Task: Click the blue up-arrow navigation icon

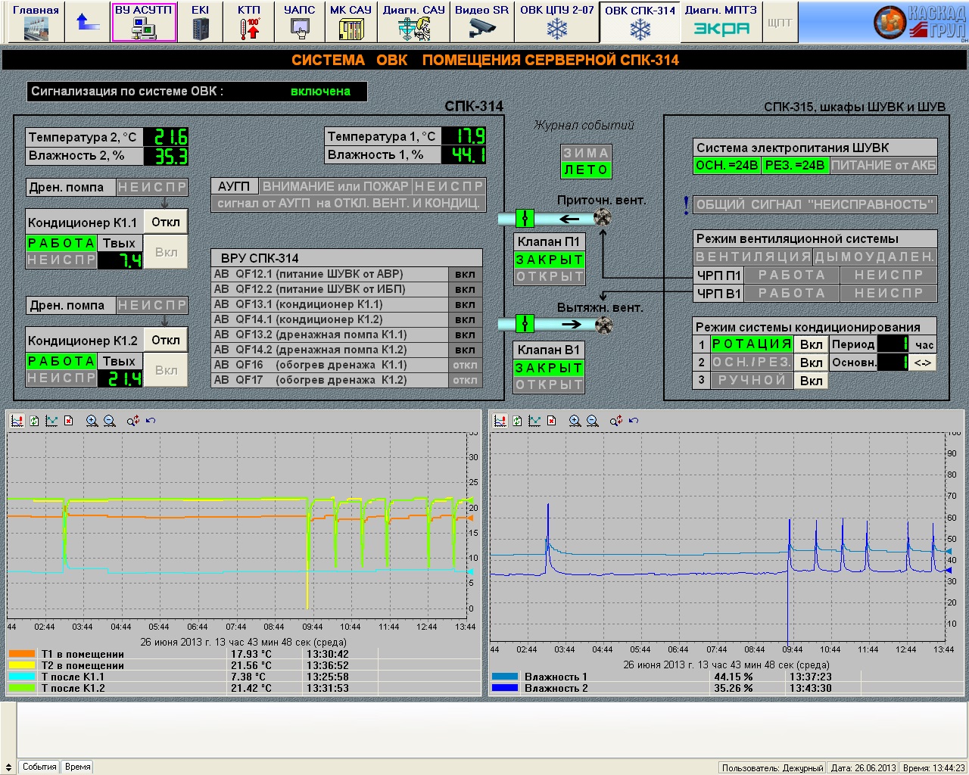Action: (89, 22)
